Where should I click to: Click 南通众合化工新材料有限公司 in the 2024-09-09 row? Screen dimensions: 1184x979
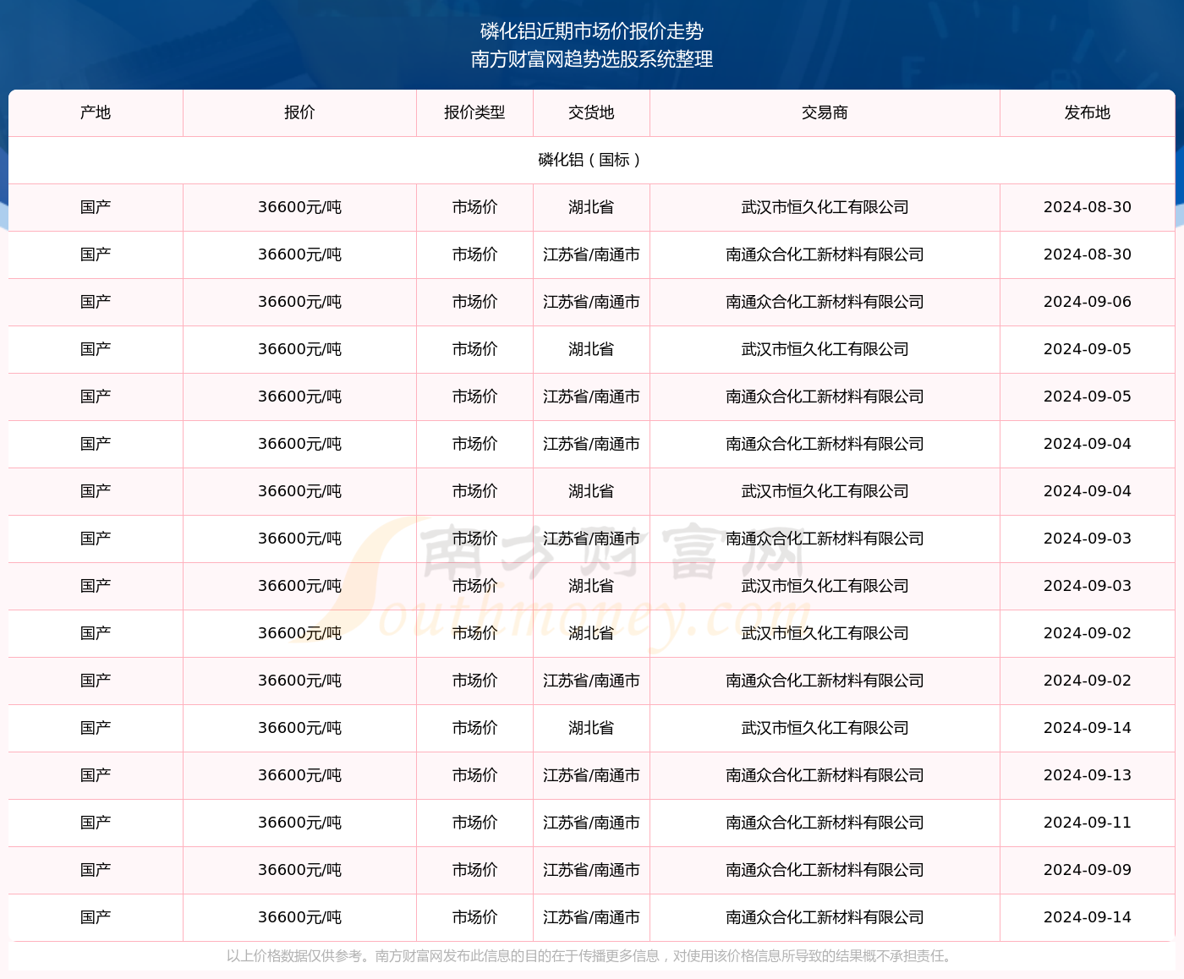click(825, 870)
